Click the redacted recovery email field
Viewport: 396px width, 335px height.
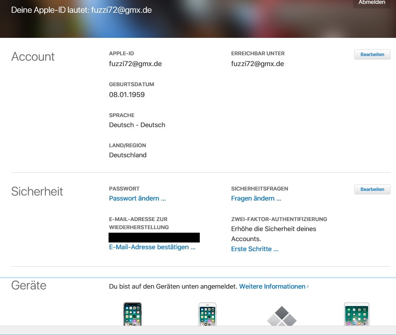click(154, 238)
